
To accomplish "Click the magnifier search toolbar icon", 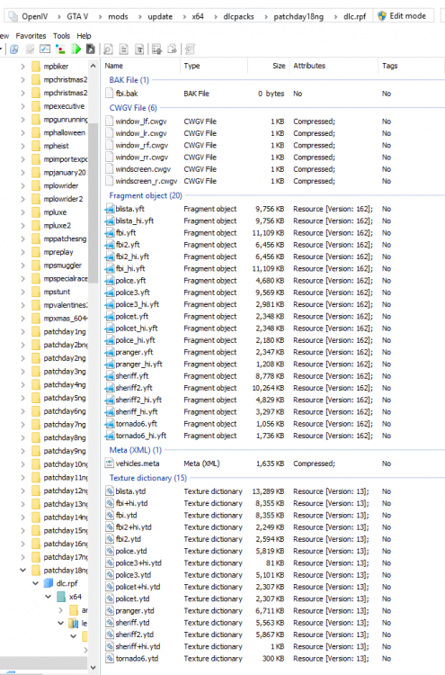I will point(109,49).
